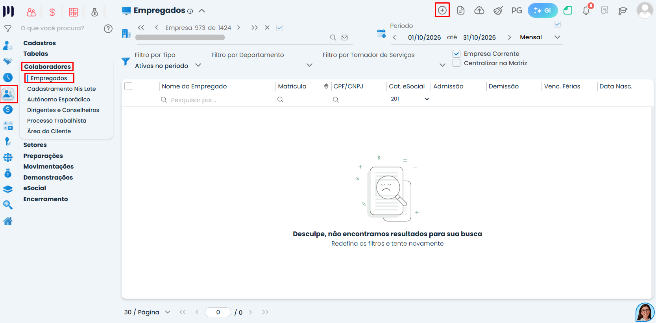This screenshot has height=323, width=656.
Task: Click the page number input field
Action: click(x=218, y=312)
